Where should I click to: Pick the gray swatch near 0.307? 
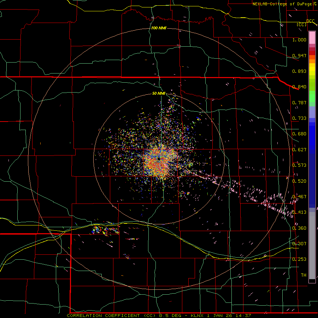pyautogui.click(x=312, y=246)
